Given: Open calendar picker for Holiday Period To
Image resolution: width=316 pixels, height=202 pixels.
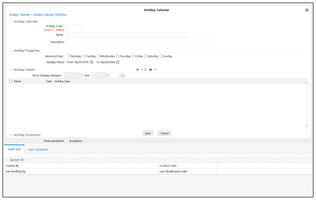Looking at the screenshot, I should [x=118, y=62].
